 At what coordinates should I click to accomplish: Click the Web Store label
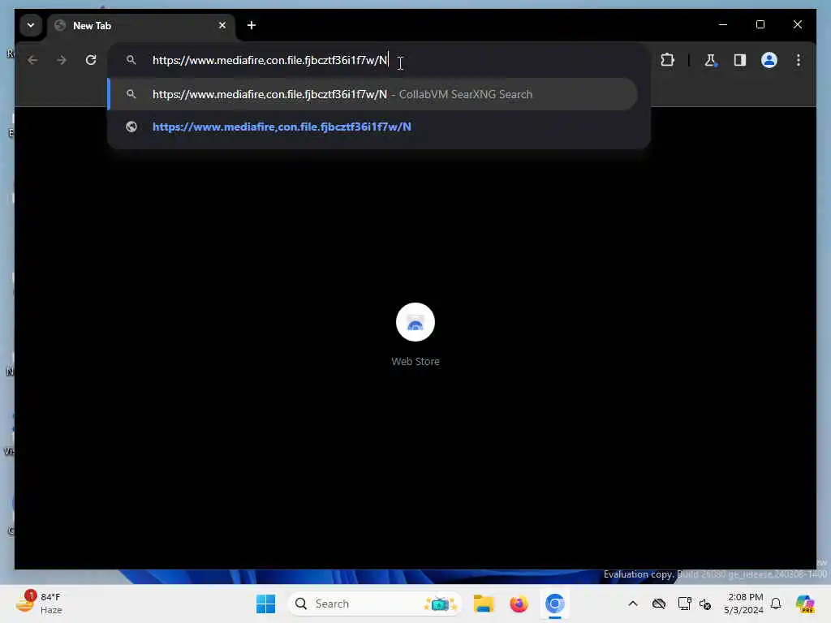pos(415,361)
